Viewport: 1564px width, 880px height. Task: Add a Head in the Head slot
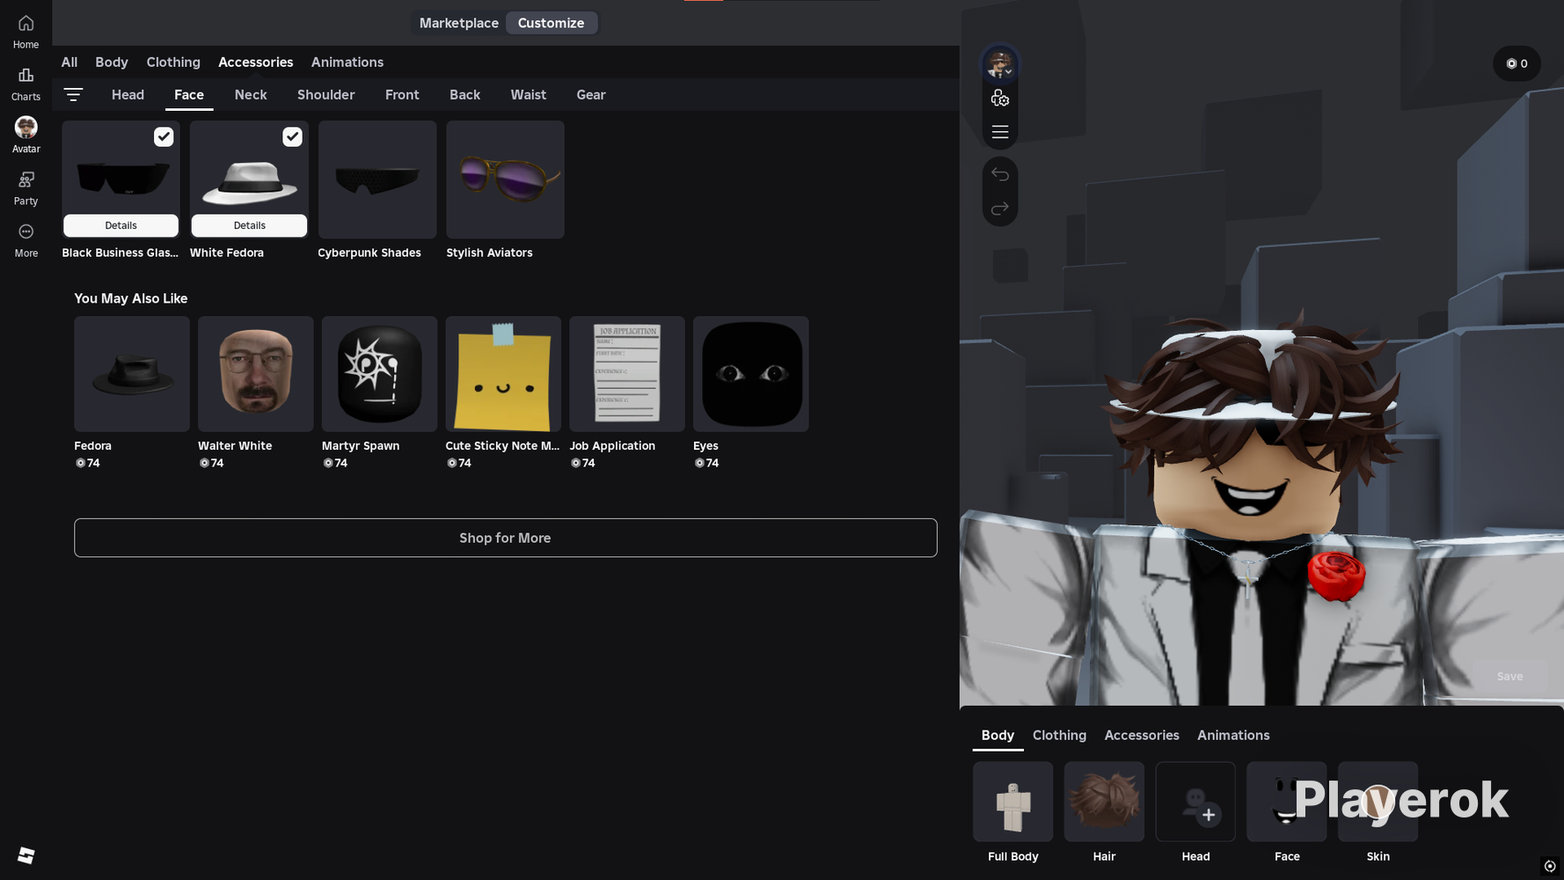1195,802
